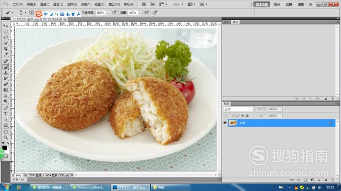
Task: Select the Rectangle shape tool
Action: click(x=6, y=125)
